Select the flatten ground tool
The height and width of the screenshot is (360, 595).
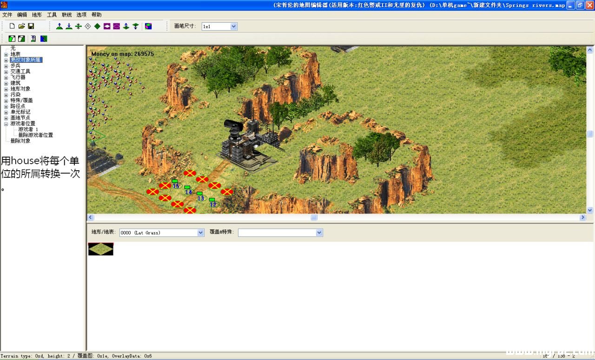79,27
